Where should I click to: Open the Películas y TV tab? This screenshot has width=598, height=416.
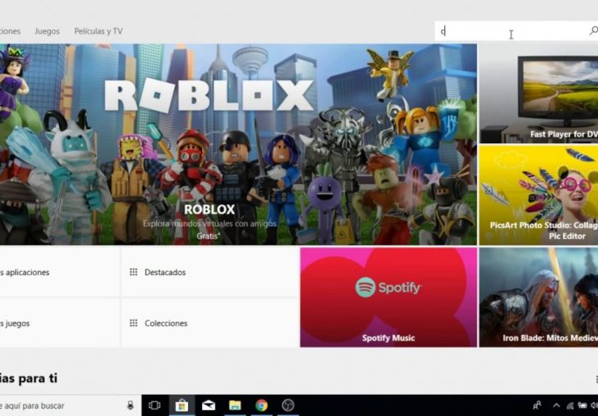(x=98, y=31)
